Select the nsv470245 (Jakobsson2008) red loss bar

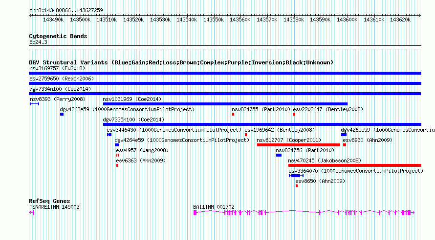pos(355,165)
